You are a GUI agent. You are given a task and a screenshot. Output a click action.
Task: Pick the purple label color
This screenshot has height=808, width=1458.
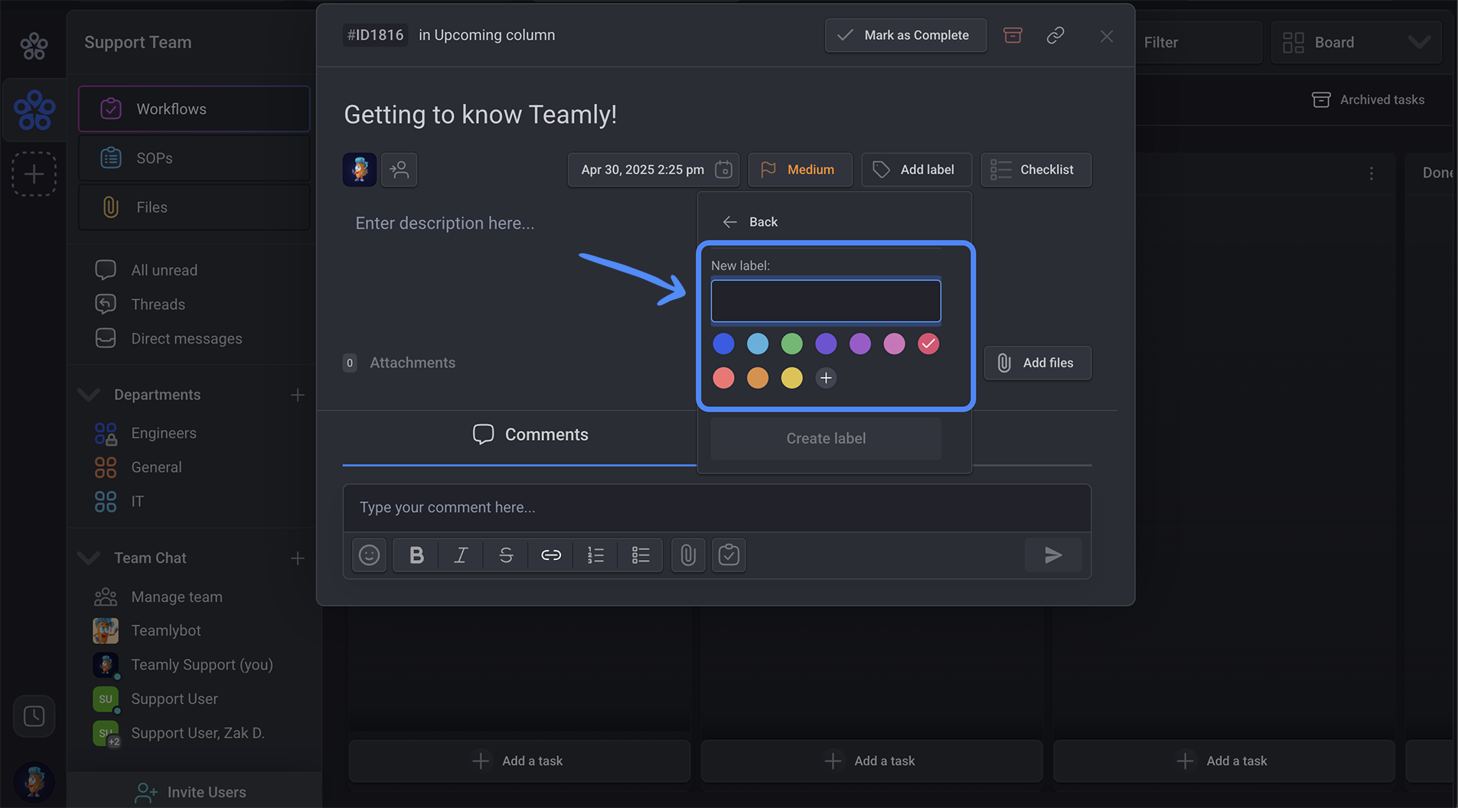point(860,344)
